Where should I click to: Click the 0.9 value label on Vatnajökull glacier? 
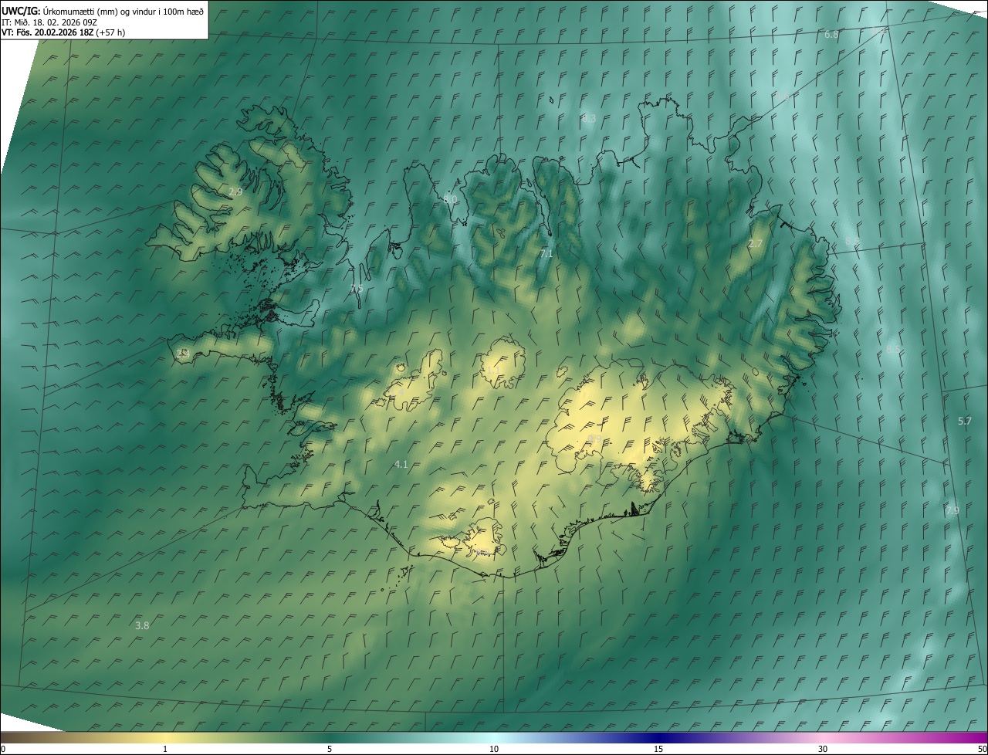(x=594, y=438)
